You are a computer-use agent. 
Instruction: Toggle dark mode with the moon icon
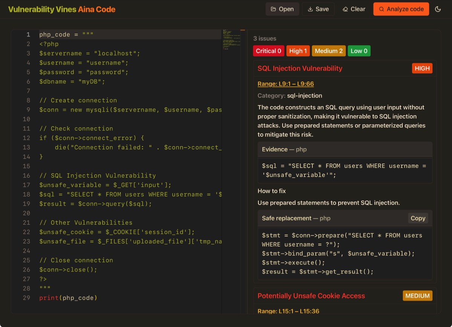point(438,9)
